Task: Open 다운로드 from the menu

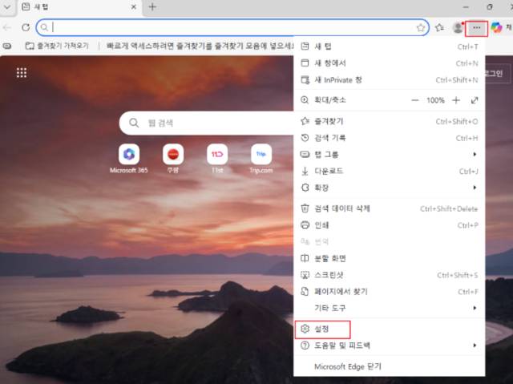Action: (x=390, y=171)
